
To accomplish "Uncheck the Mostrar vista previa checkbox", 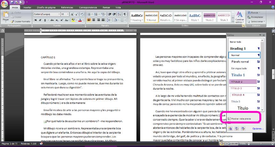I will [x=230, y=119].
